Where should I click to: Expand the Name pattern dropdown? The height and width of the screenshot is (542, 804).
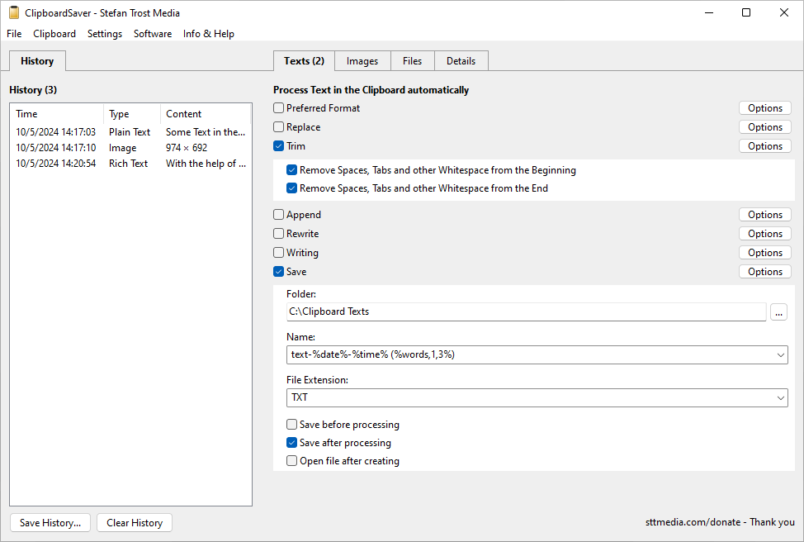coord(781,354)
